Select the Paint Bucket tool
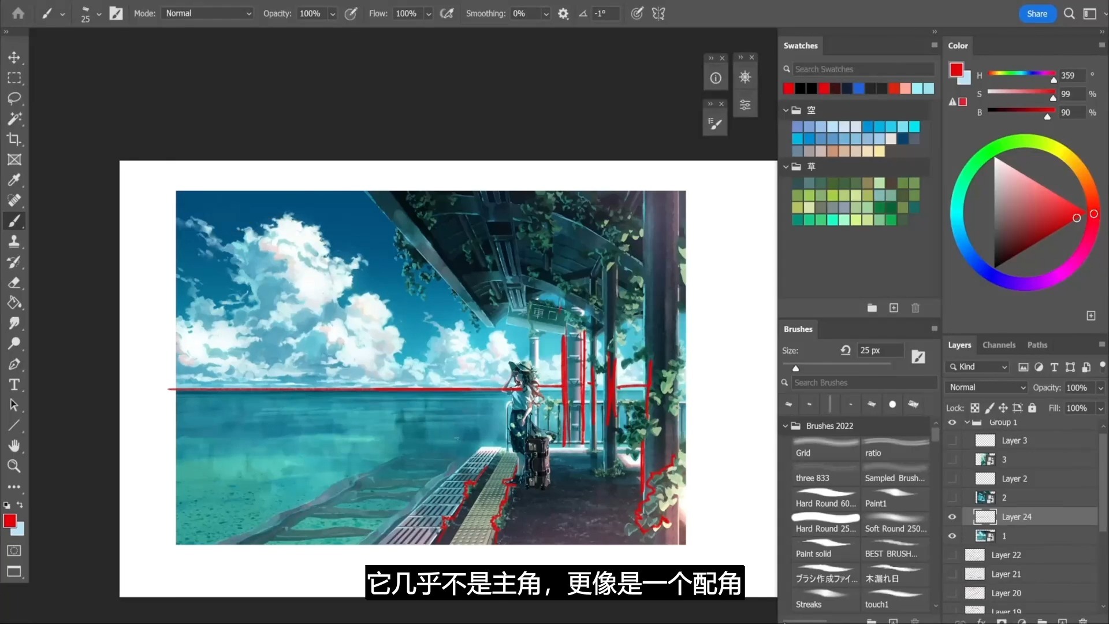1109x624 pixels. tap(14, 303)
